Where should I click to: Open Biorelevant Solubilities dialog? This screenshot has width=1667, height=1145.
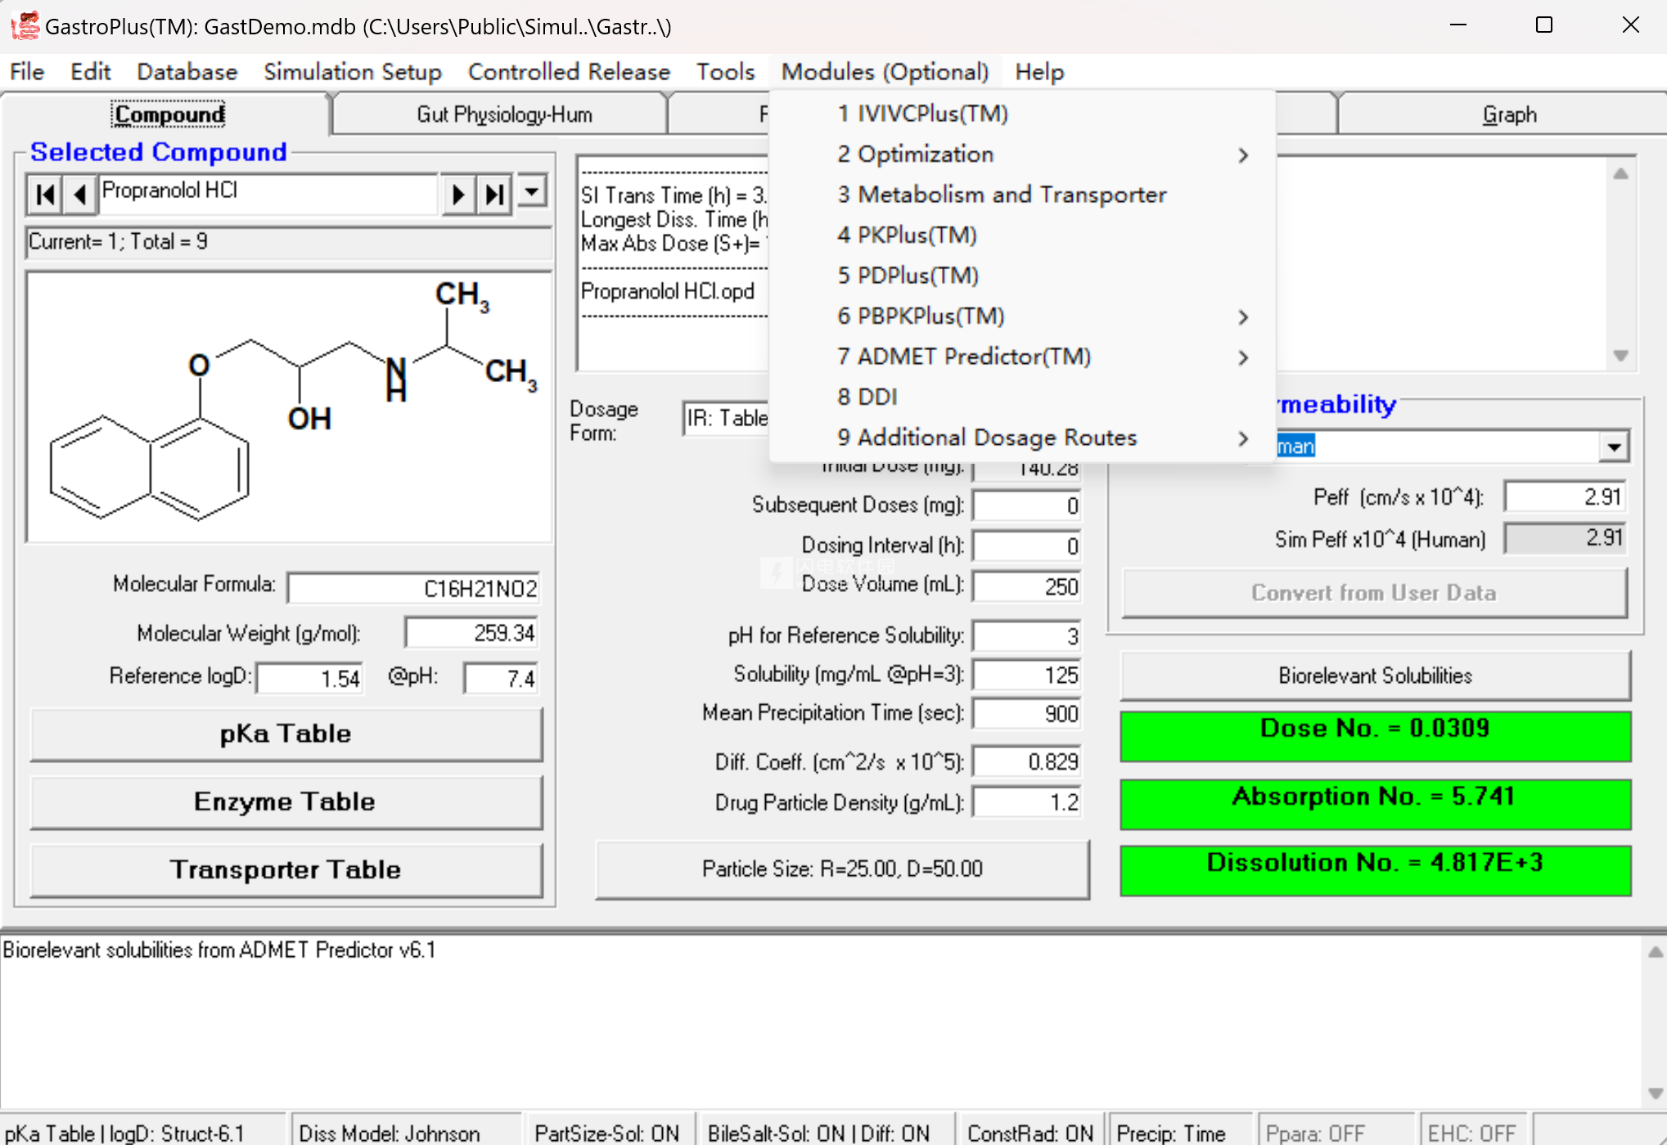(1375, 676)
